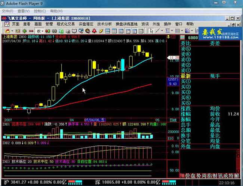
Task: Click the third window layout icon
Action: [121, 31]
